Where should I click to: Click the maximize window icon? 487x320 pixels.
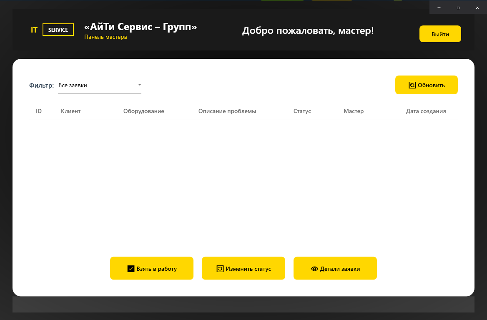pos(457,8)
